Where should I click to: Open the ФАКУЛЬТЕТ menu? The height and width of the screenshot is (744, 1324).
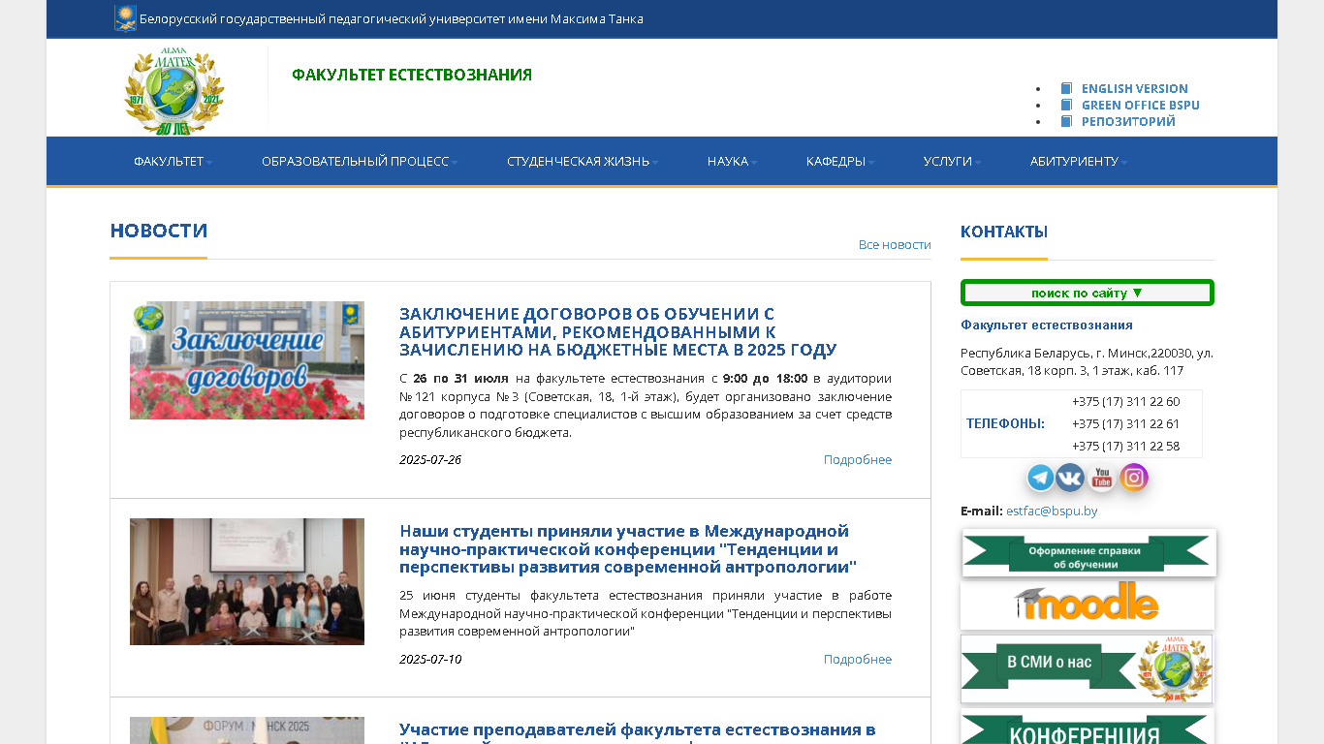(x=173, y=161)
